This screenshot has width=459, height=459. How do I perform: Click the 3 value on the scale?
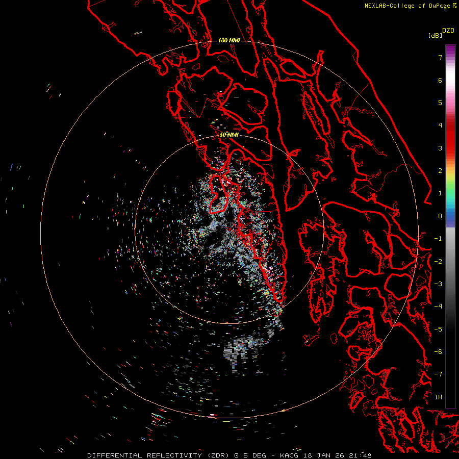[440, 148]
